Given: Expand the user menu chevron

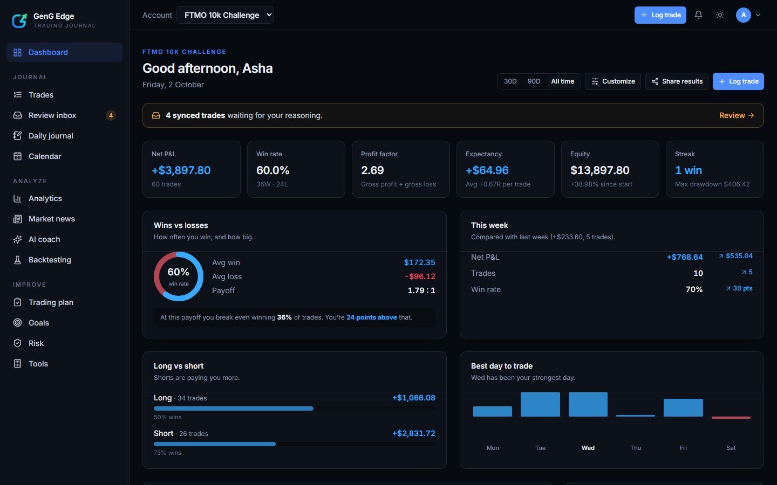Looking at the screenshot, I should coord(758,15).
